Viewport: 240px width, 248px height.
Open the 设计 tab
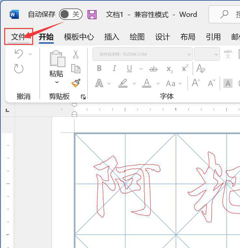(162, 37)
